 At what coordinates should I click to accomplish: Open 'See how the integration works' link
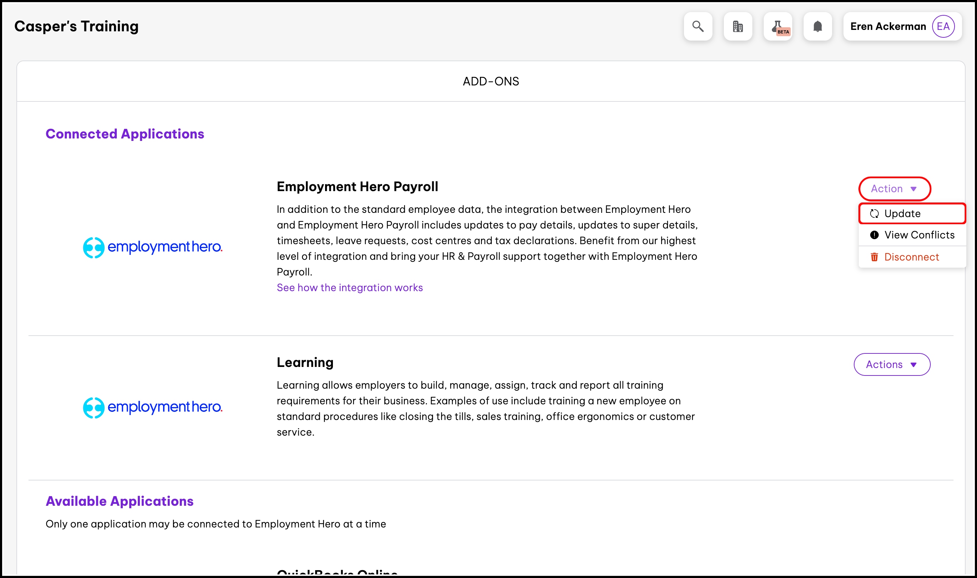(349, 288)
